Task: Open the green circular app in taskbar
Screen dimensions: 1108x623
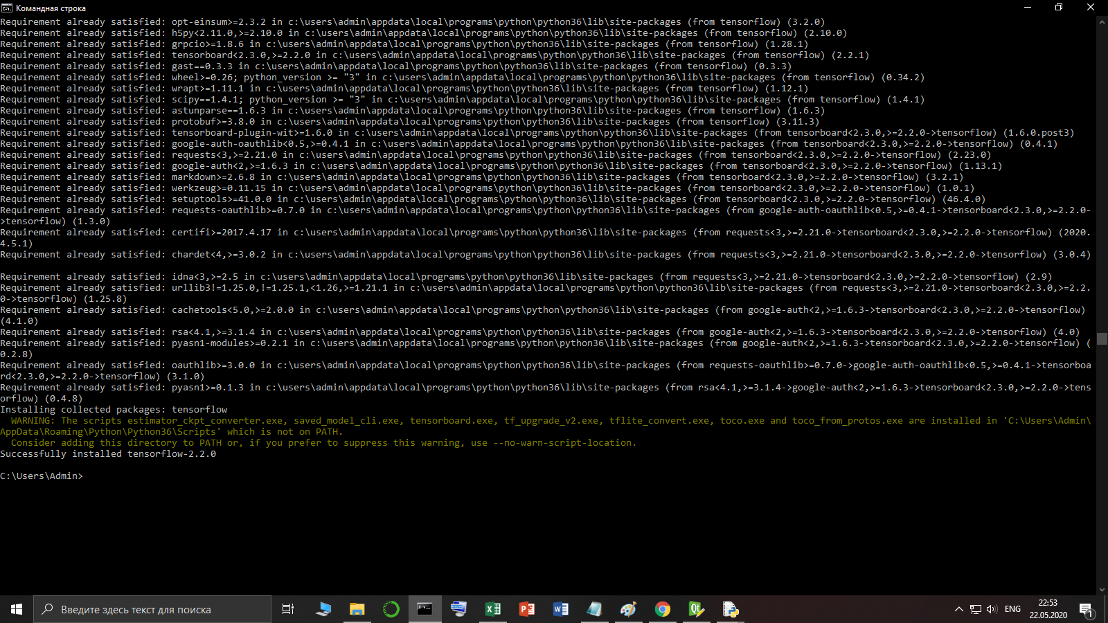Action: [391, 609]
